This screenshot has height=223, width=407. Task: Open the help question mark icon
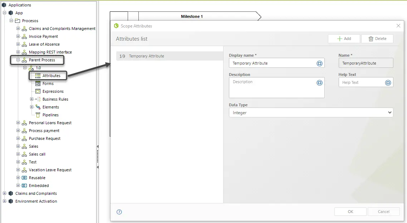pyautogui.click(x=119, y=212)
